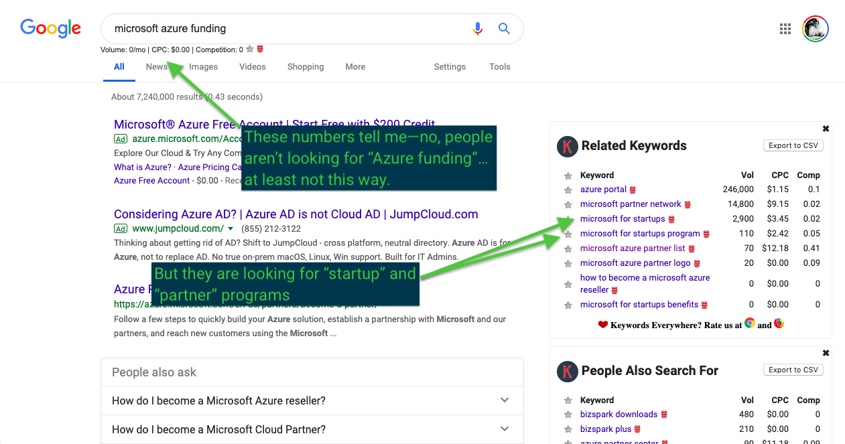Star 'how to become a microsoft azure reseller'
Screen dimensions: 845x444
568,284
